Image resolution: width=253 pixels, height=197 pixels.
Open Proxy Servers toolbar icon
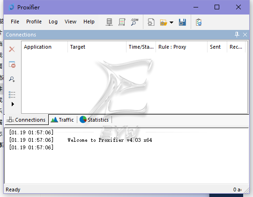point(109,22)
